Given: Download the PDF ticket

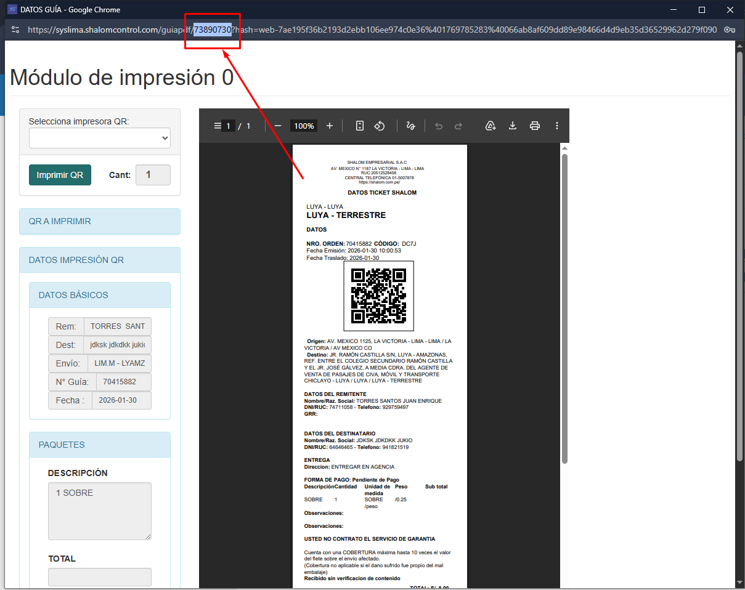Looking at the screenshot, I should click(512, 126).
